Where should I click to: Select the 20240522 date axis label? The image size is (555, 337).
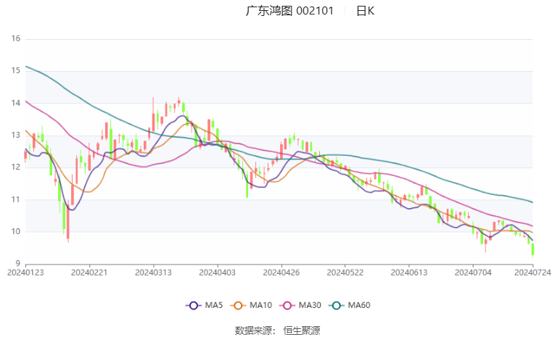pos(345,272)
